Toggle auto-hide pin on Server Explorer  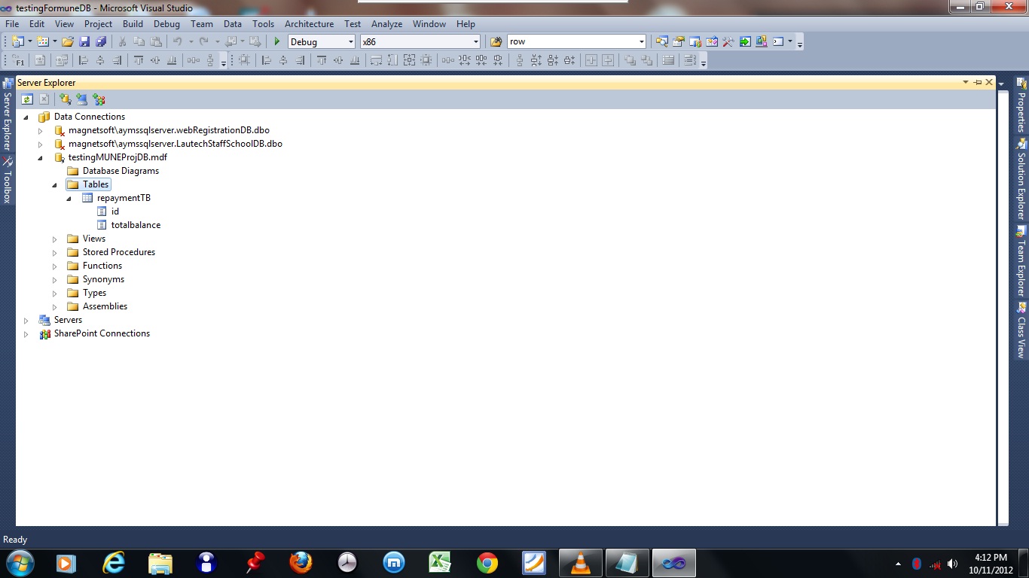pos(978,82)
